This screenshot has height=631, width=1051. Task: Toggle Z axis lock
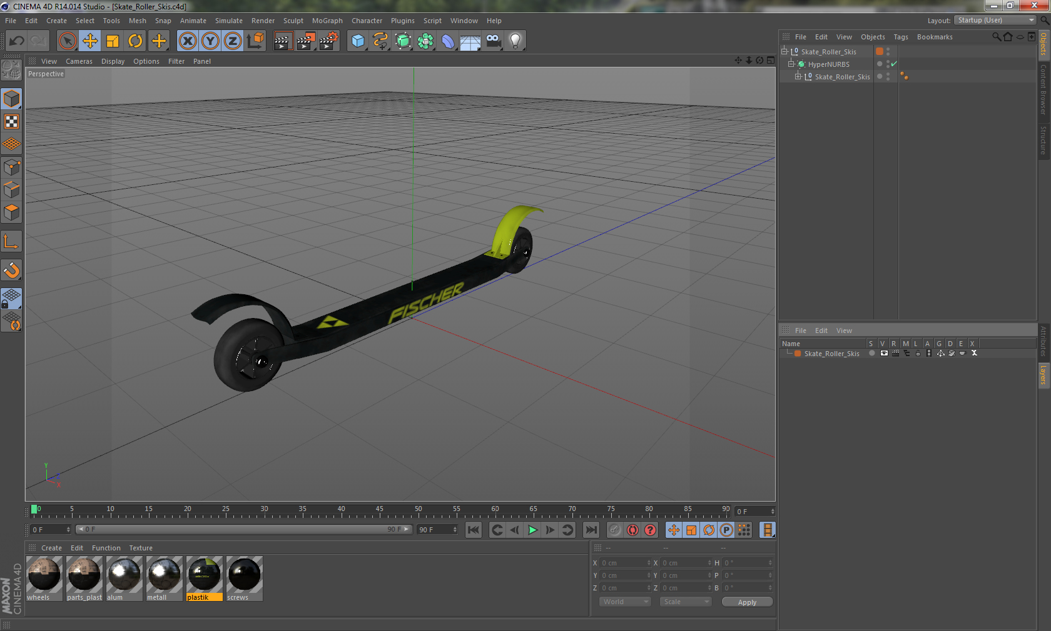point(233,41)
